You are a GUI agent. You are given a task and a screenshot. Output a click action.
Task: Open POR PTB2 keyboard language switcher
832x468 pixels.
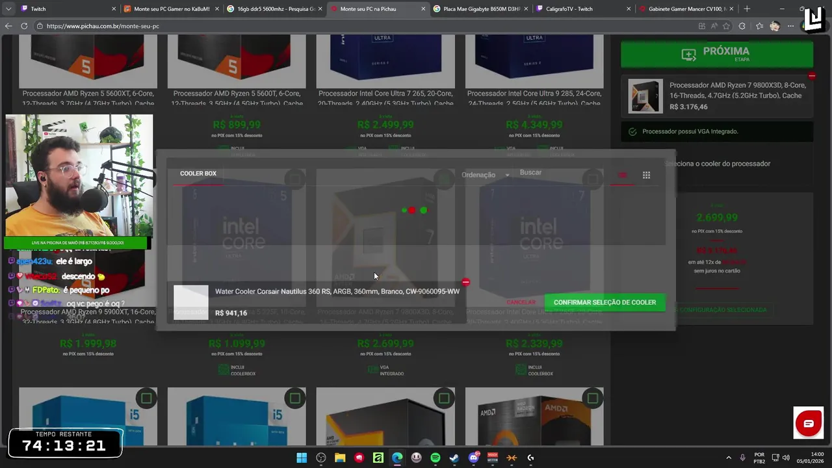pos(759,458)
